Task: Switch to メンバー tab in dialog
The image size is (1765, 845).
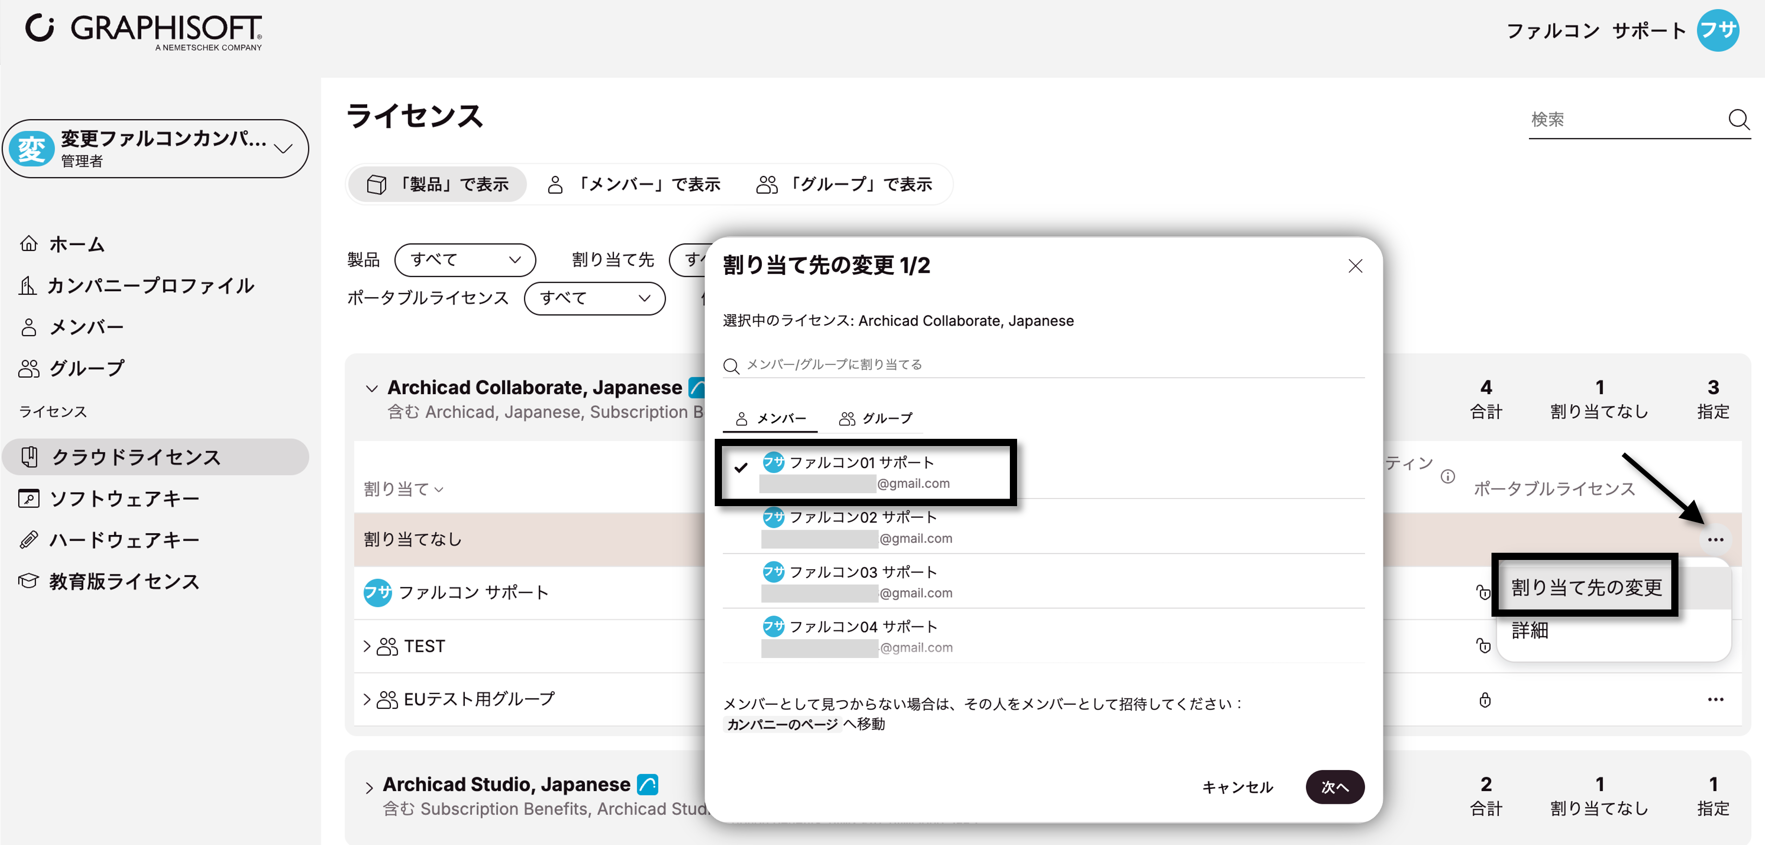Action: pos(771,418)
